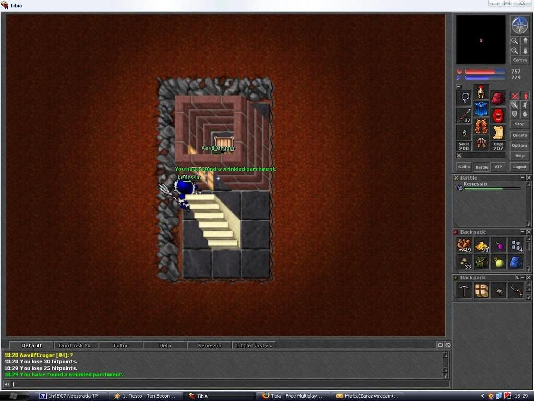534x401 pixels.
Task: Minimize the second Backpack window
Action: point(523,278)
